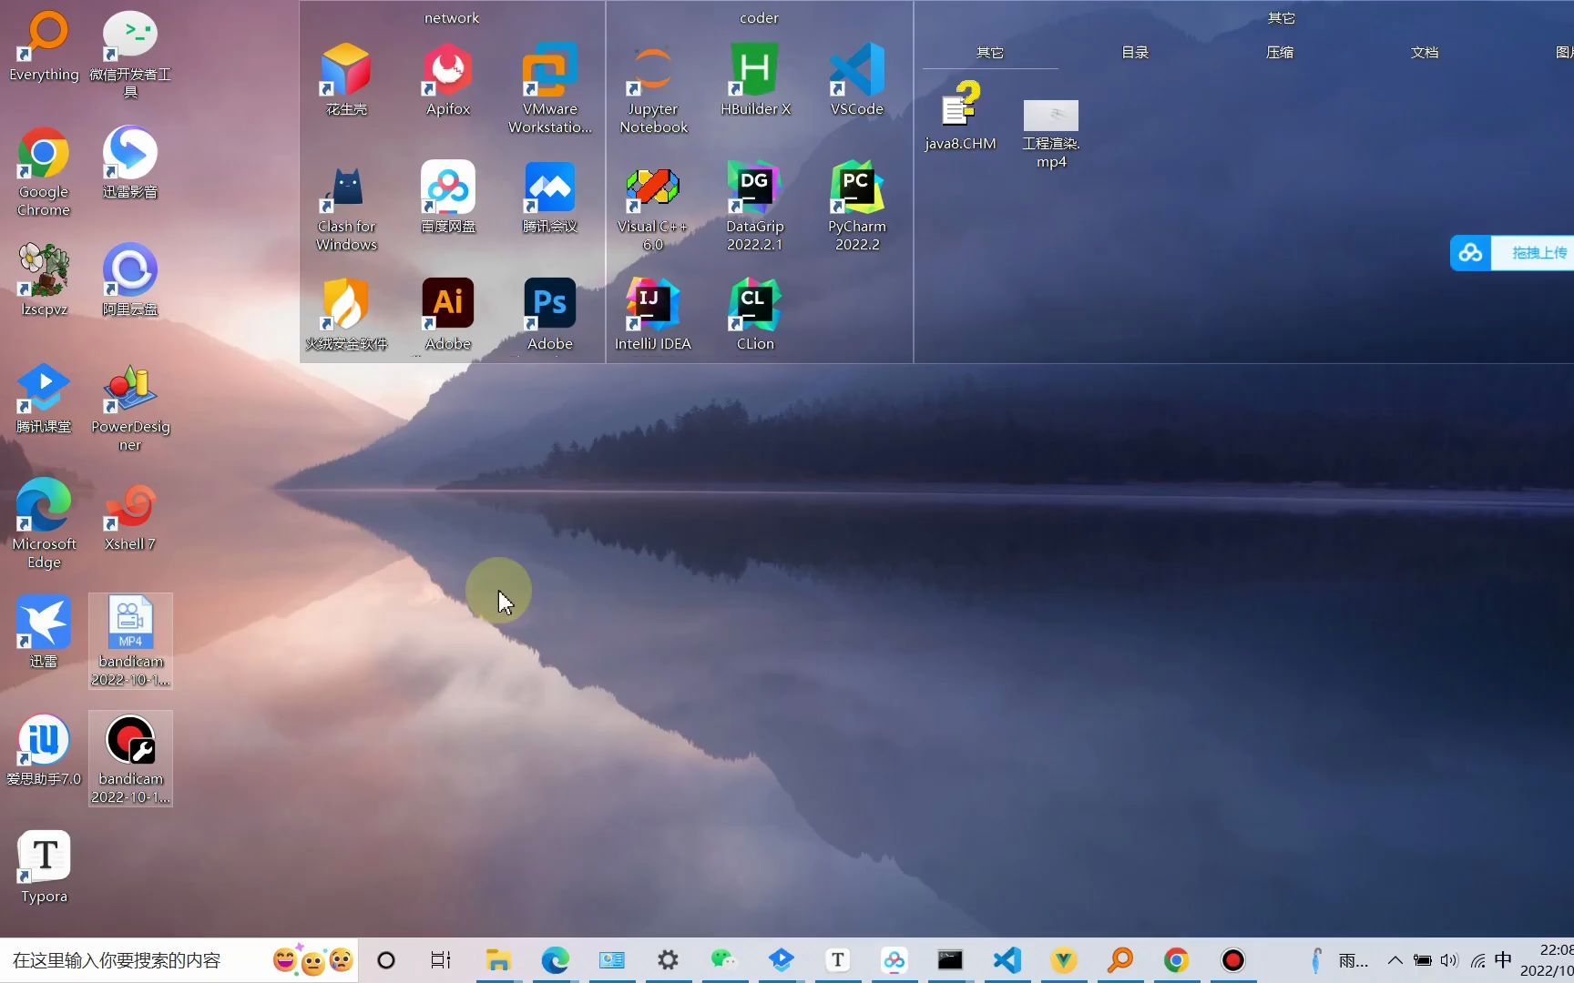Open the terminal window from the taskbar
Viewport: 1574px width, 983px height.
[950, 960]
